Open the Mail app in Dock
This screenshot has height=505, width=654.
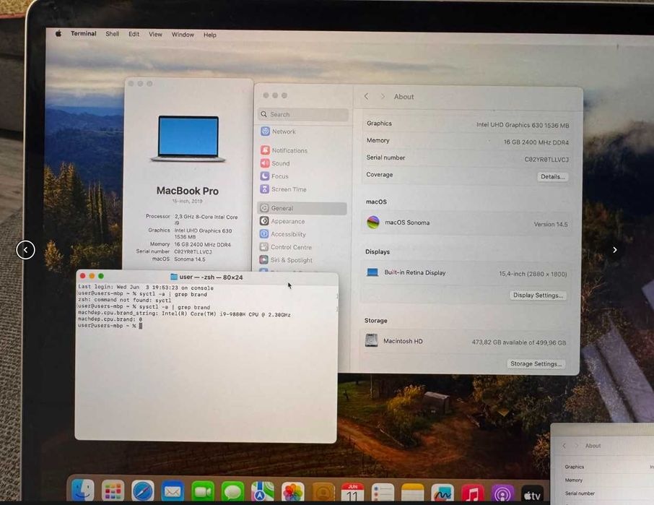tap(173, 491)
